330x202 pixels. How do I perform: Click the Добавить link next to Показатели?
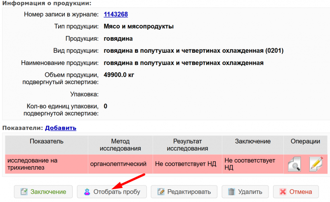61,128
